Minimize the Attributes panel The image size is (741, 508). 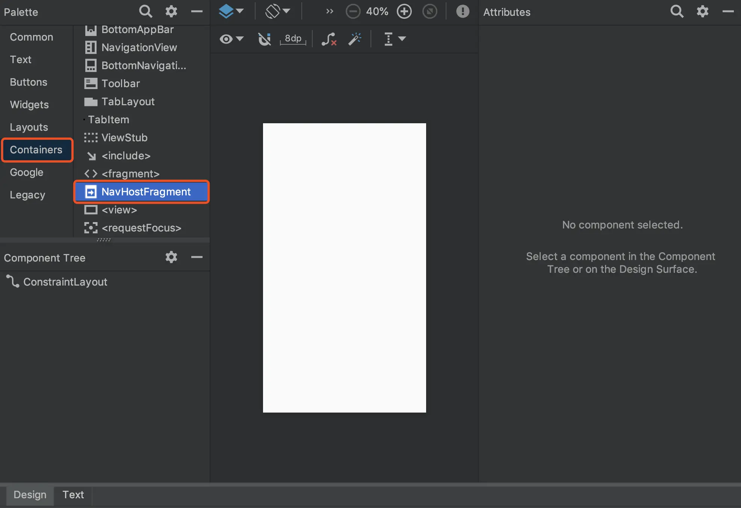pyautogui.click(x=728, y=12)
